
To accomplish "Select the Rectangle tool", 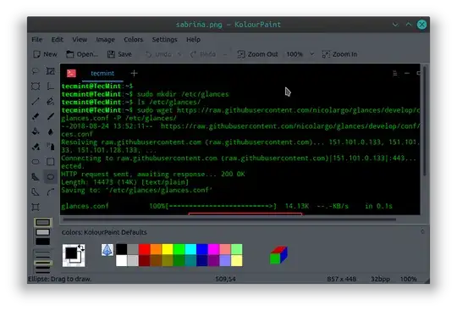I will tap(51, 162).
